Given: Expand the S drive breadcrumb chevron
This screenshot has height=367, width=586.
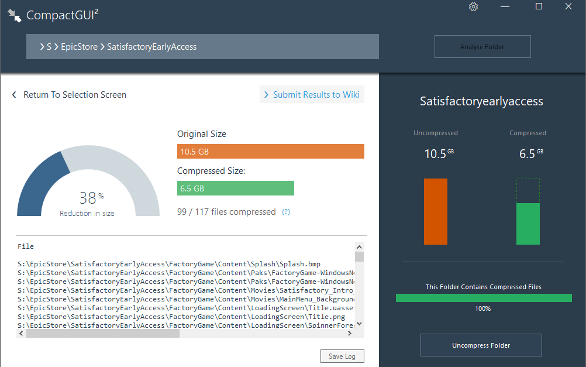Looking at the screenshot, I should [42, 46].
